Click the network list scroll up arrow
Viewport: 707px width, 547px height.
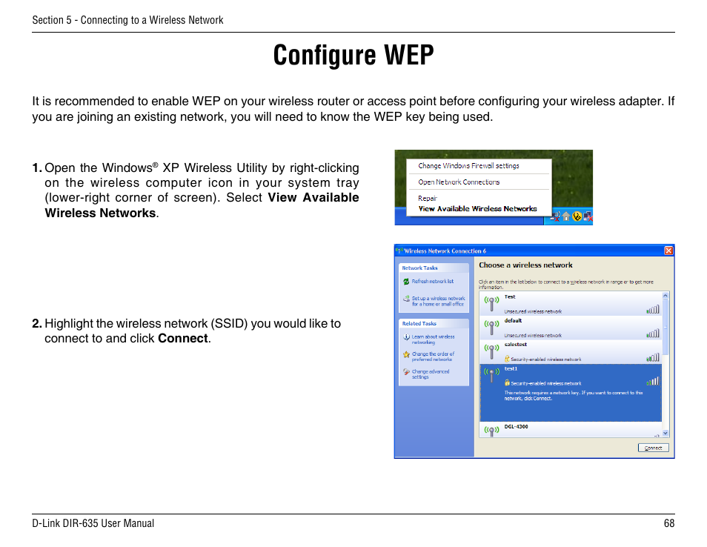pos(665,296)
